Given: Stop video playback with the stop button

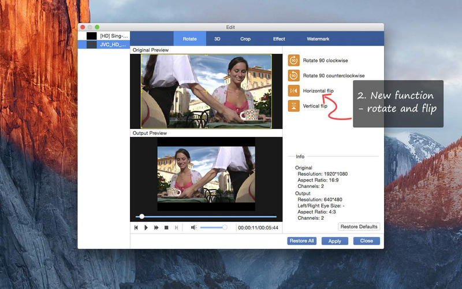Looking at the screenshot, I should coord(166,228).
